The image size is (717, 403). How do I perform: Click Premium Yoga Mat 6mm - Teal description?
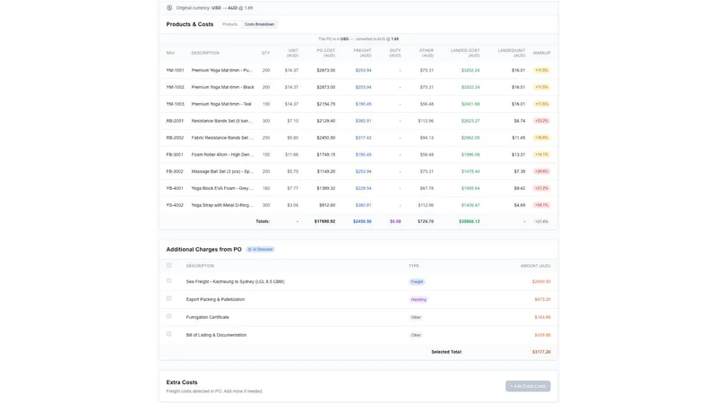click(x=221, y=104)
